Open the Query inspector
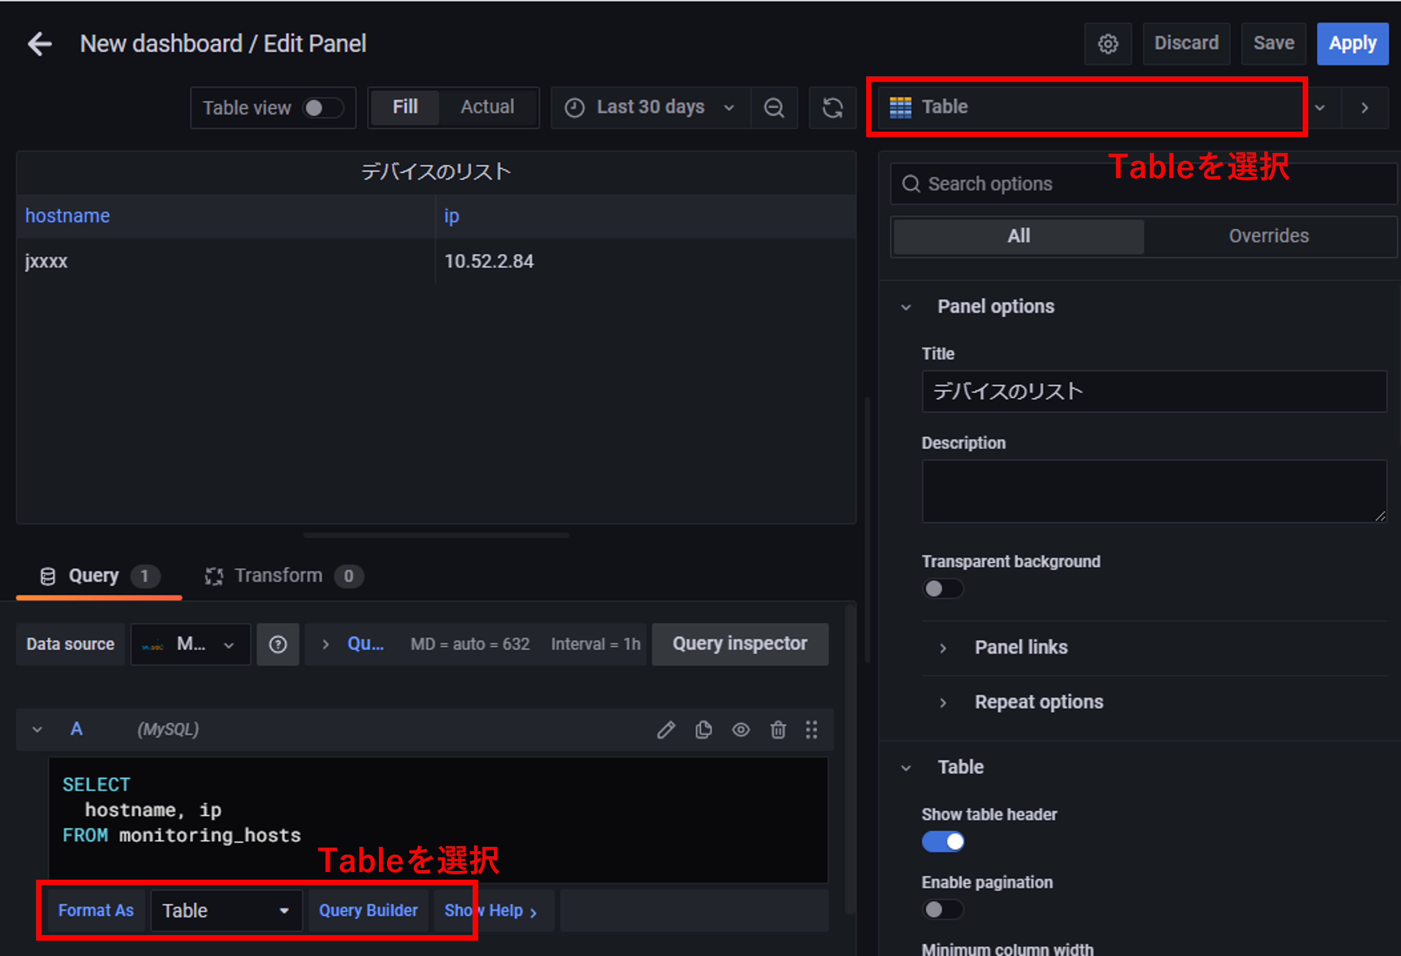This screenshot has height=956, width=1401. coord(740,644)
